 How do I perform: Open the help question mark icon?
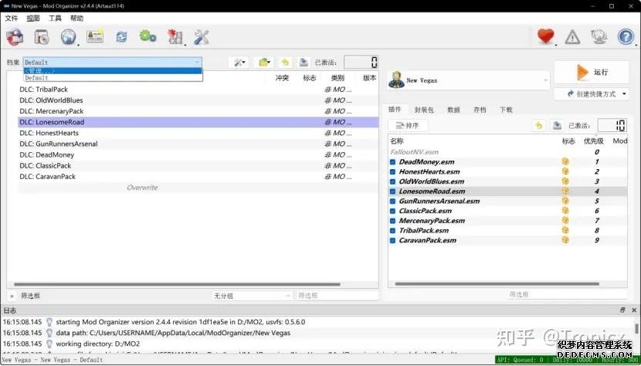click(x=626, y=36)
